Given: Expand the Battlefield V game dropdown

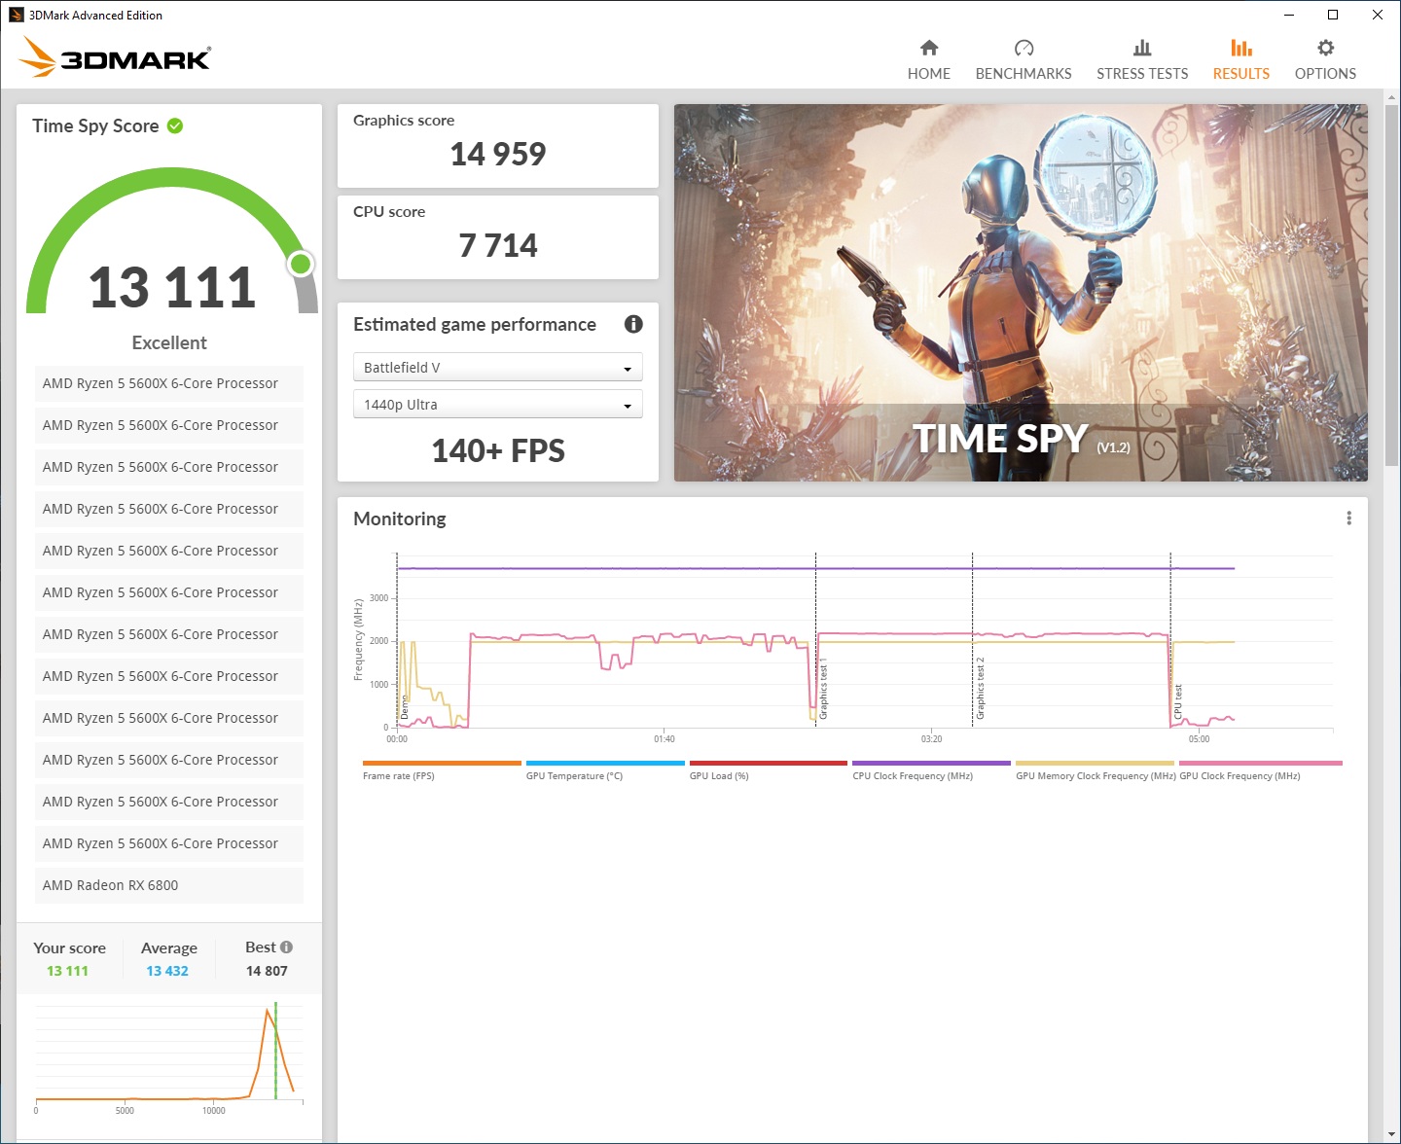Looking at the screenshot, I should coord(498,367).
